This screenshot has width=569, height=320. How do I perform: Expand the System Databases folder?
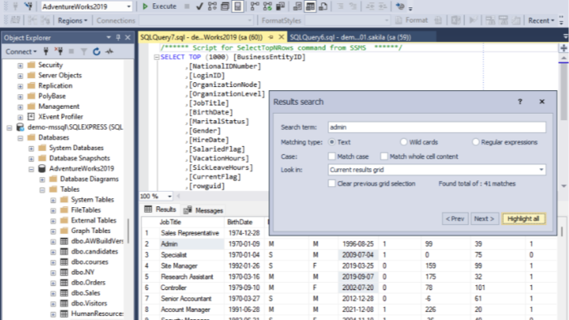pos(31,148)
